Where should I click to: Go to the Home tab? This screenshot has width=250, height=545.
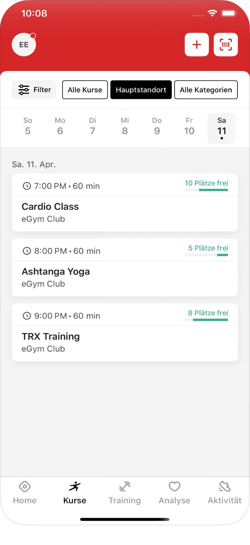pyautogui.click(x=25, y=493)
